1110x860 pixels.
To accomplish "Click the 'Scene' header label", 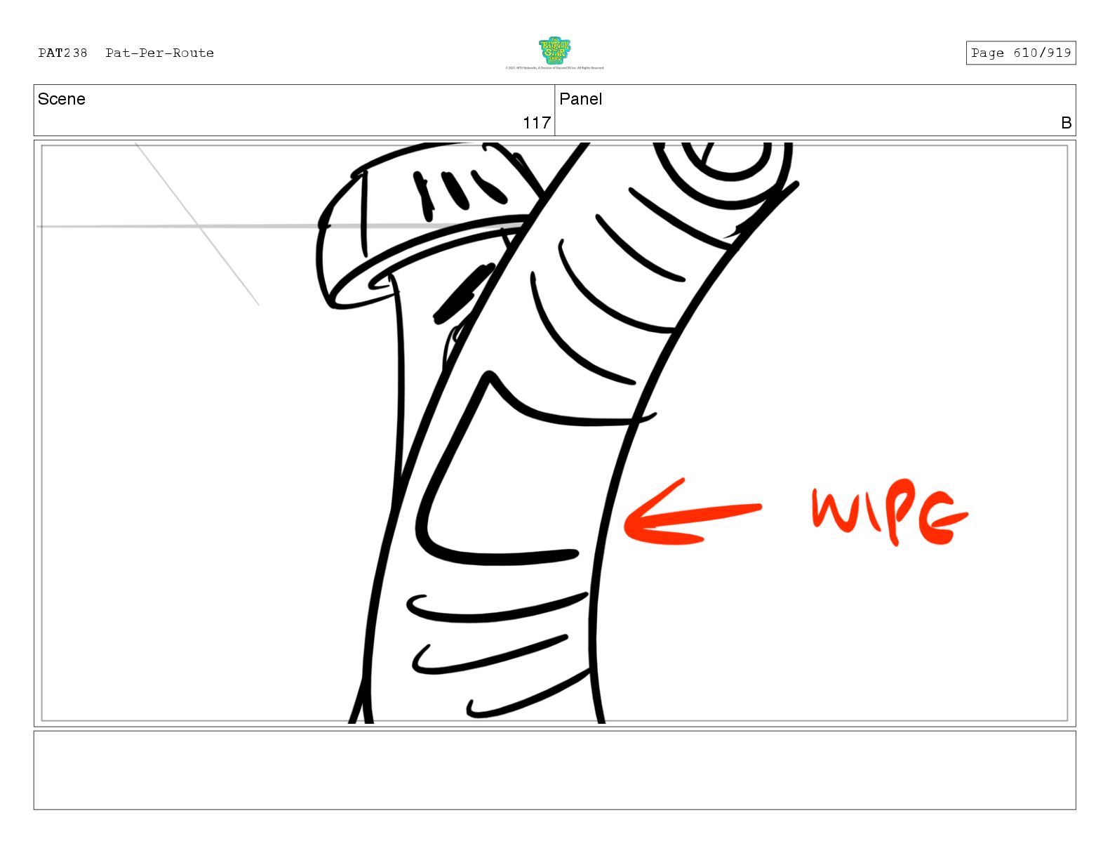I will click(62, 99).
